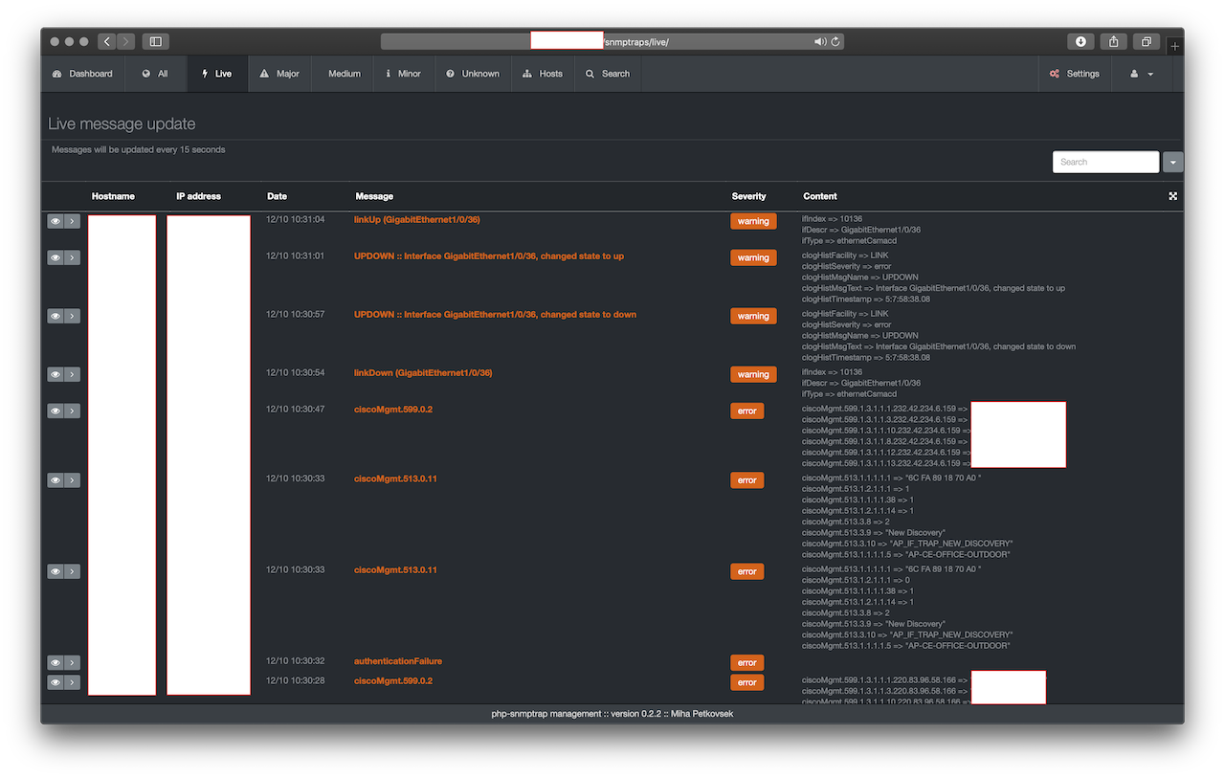1225x778 pixels.
Task: Toggle the Safari sidebar button
Action: pos(155,42)
